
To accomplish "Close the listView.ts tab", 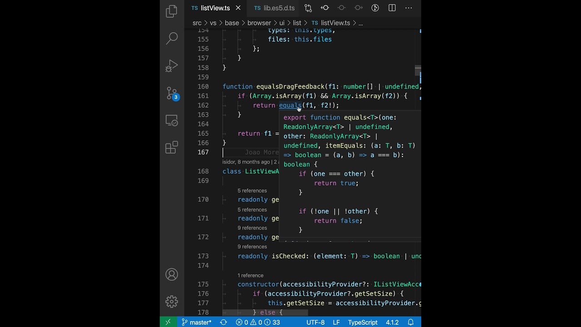I will [x=238, y=8].
